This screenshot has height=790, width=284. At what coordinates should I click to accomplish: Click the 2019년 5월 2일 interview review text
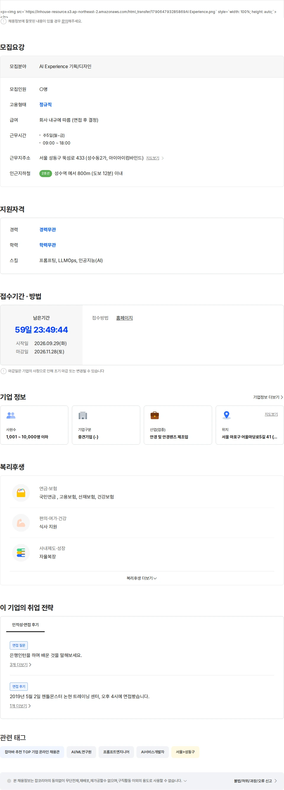tap(80, 696)
